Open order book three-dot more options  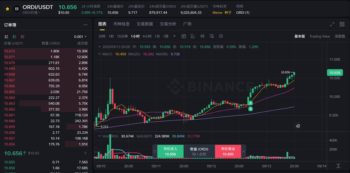pyautogui.click(x=86, y=25)
